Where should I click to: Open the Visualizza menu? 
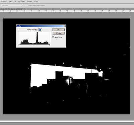tap(21, 2)
